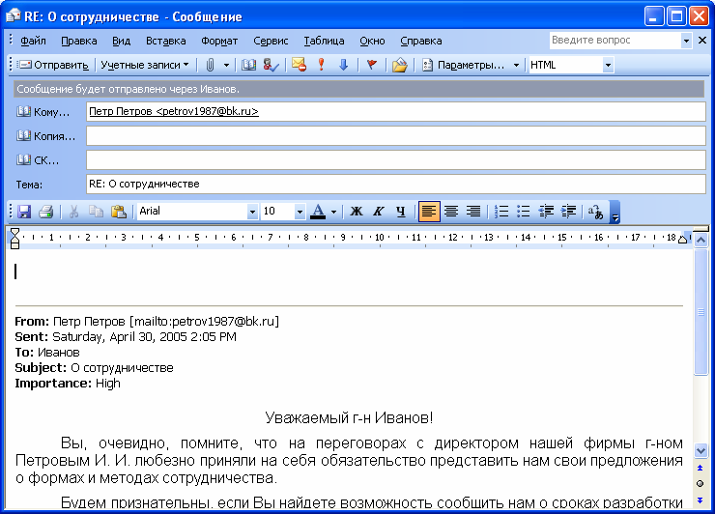The width and height of the screenshot is (715, 514).
Task: Set high importance with red exclamation mark
Action: (x=322, y=66)
